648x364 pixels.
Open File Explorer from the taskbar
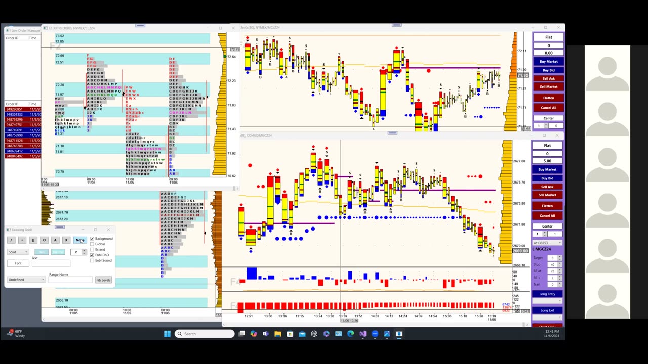click(x=278, y=334)
